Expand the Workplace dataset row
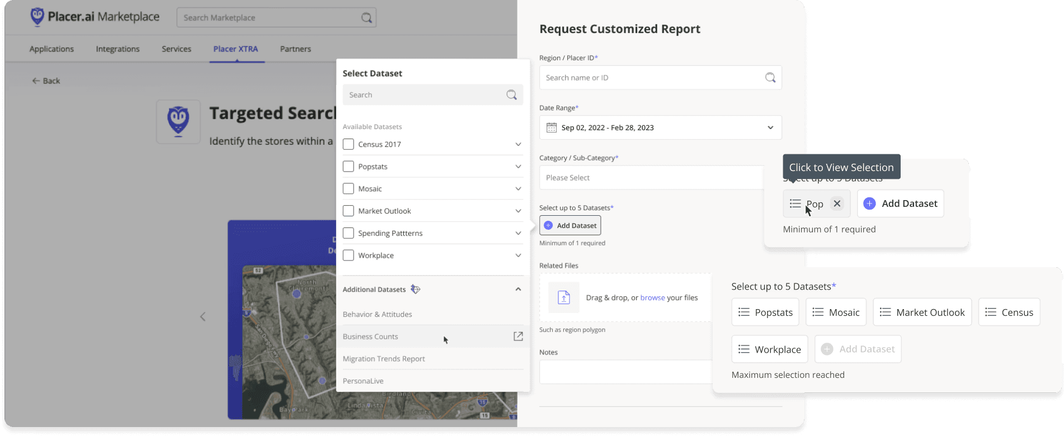 coord(518,255)
